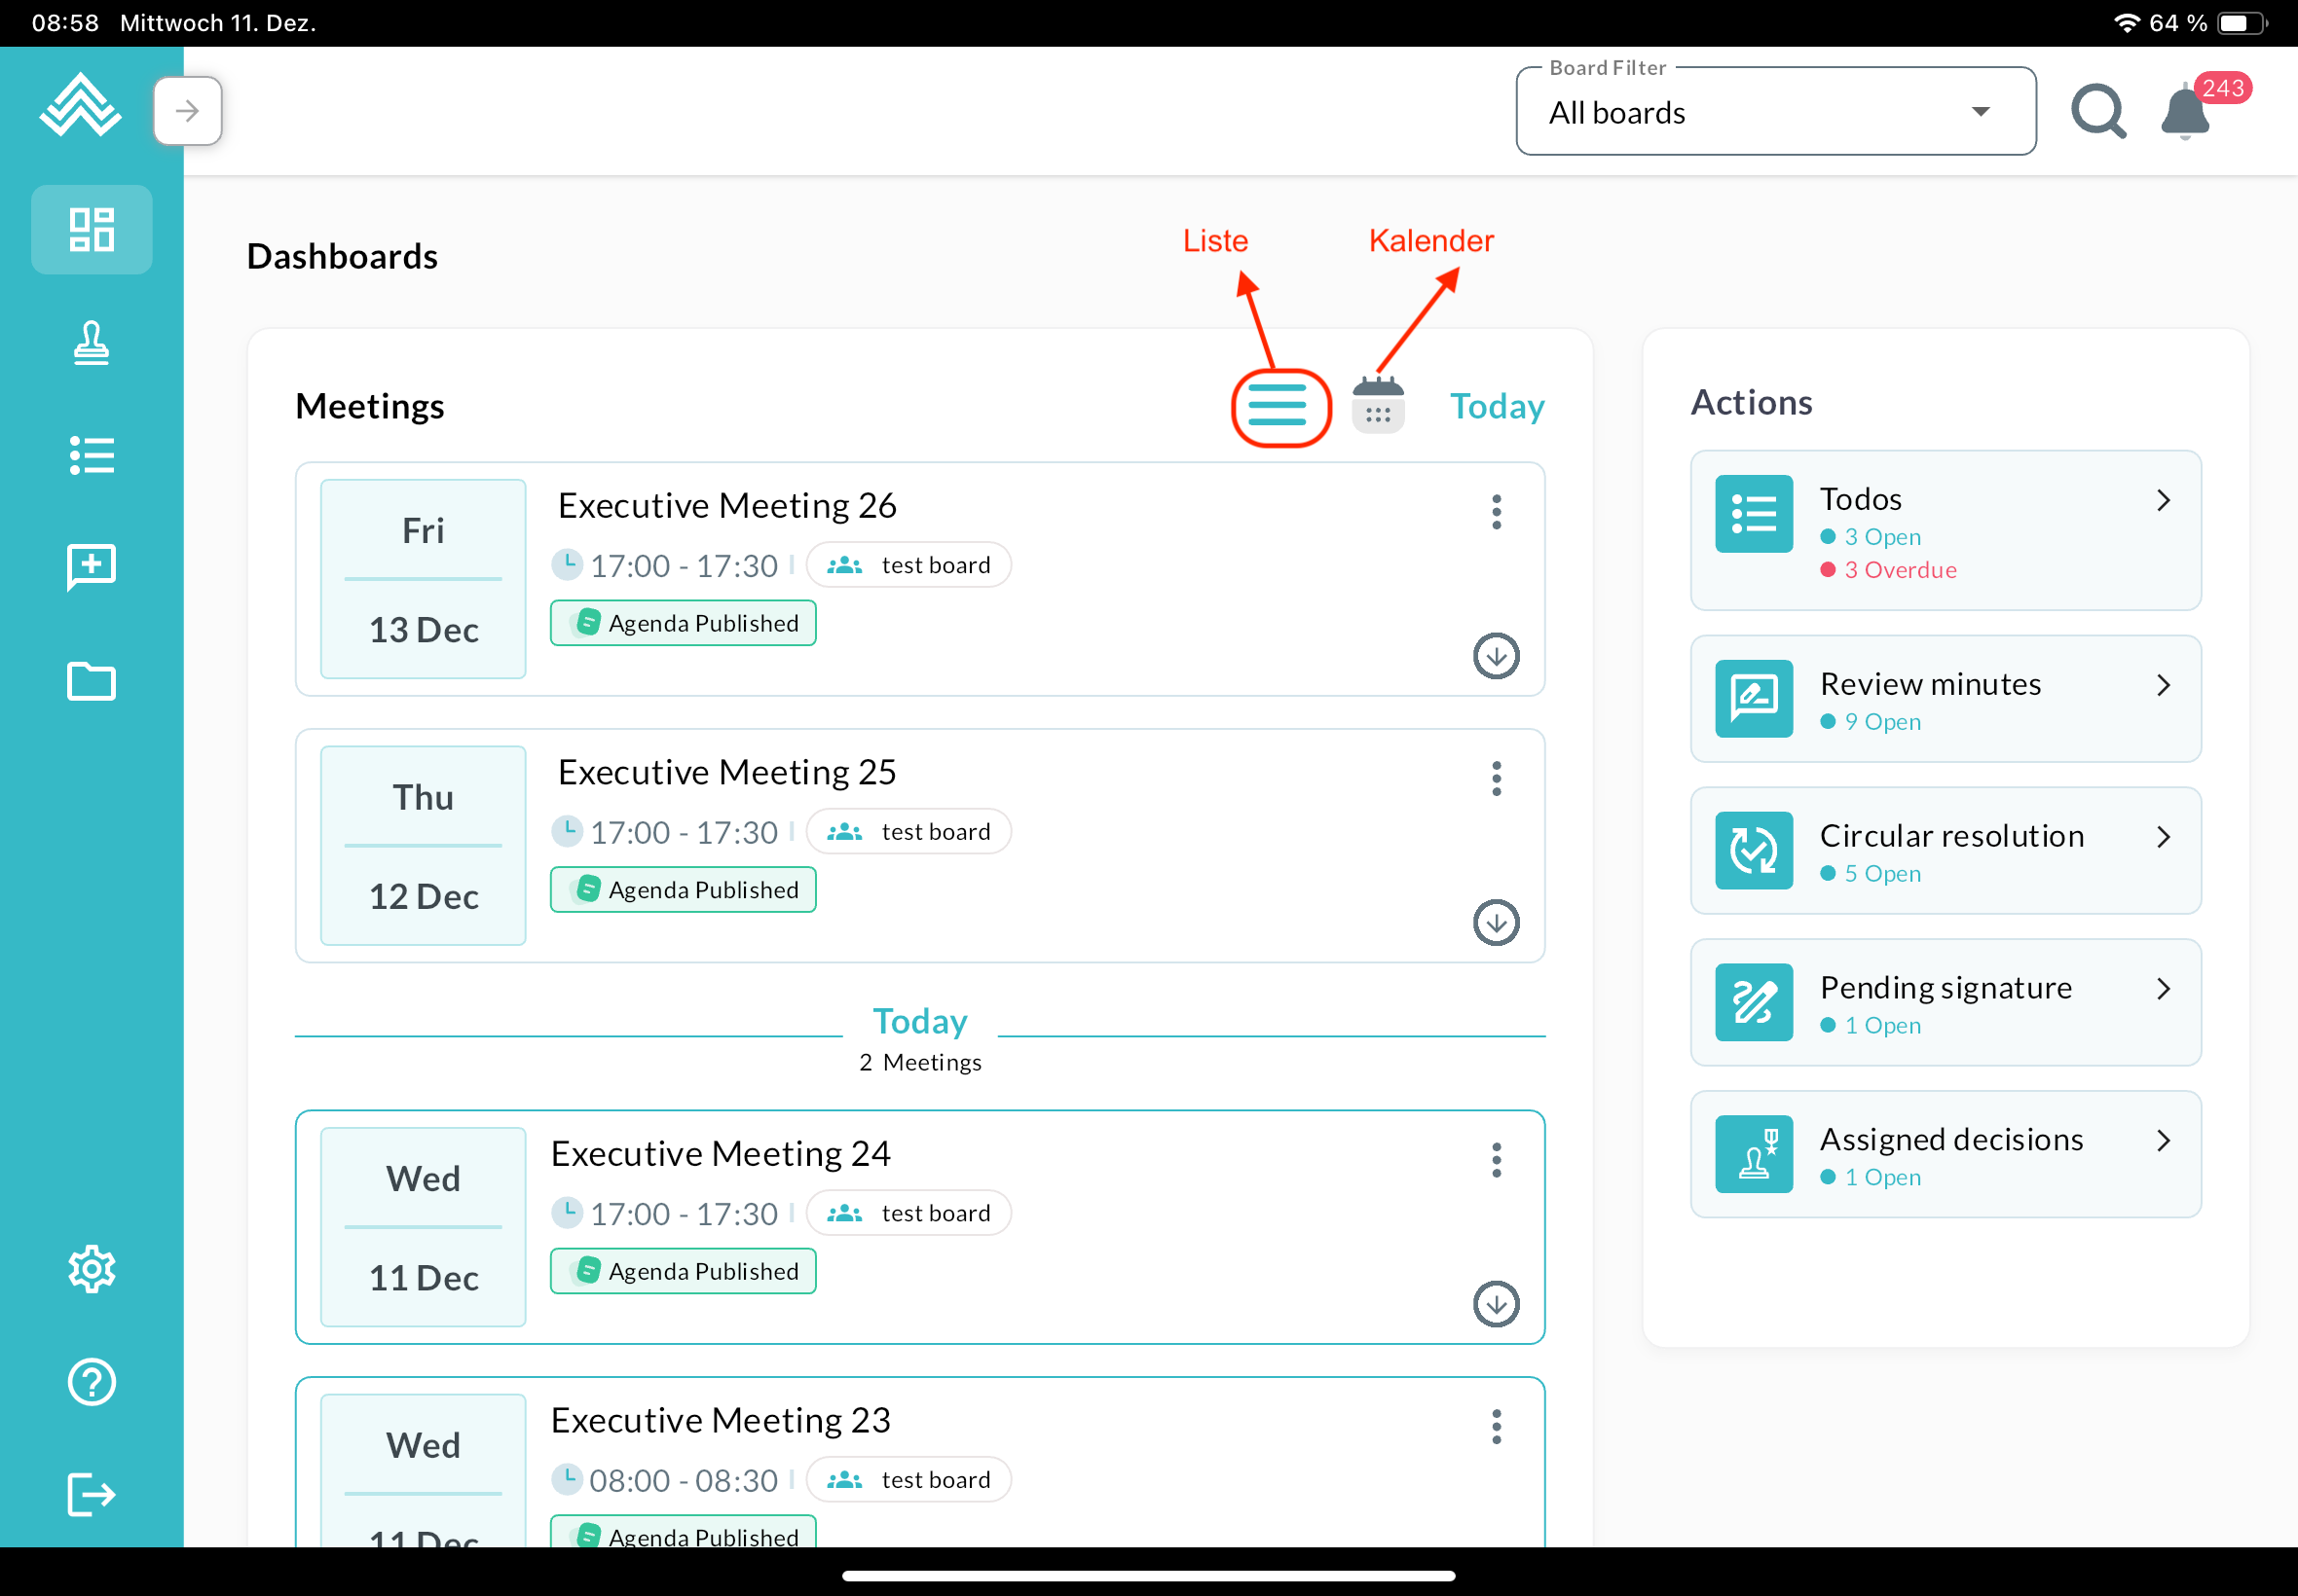Screen dimensions: 2298x1596
Task: Expand the sidebar with arrow button
Action: [x=187, y=111]
